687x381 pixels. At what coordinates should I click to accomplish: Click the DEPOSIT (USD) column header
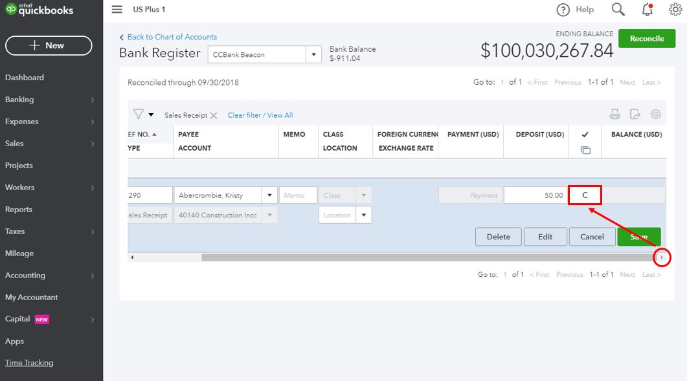(x=540, y=135)
